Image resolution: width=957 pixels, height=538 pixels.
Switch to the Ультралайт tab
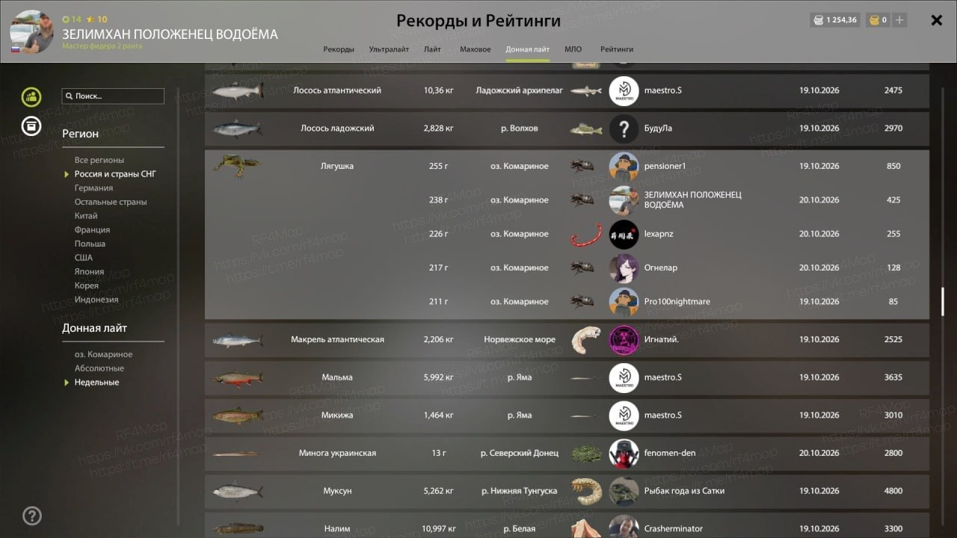pyautogui.click(x=389, y=49)
